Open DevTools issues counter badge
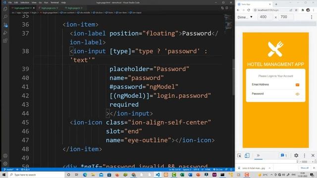The width and height of the screenshot is (317, 178). (x=284, y=155)
